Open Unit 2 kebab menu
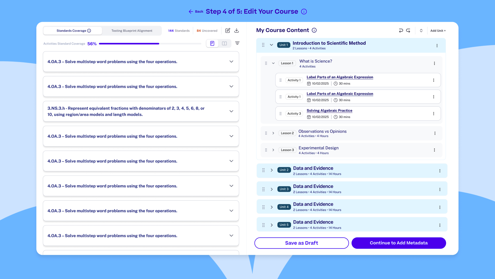This screenshot has width=495, height=279. [x=440, y=171]
